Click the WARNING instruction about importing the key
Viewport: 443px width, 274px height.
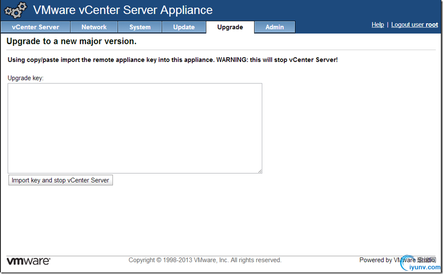point(173,60)
